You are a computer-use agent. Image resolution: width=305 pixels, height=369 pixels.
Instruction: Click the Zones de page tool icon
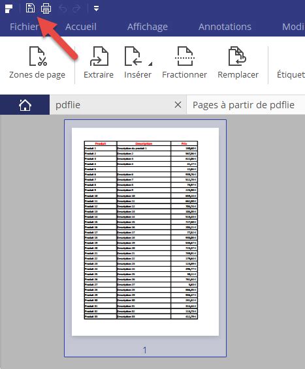point(38,56)
